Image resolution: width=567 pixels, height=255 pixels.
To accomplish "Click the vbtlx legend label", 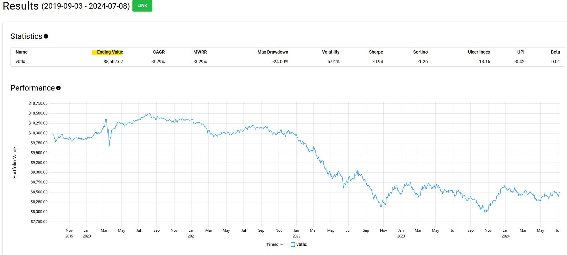I will [302, 244].
